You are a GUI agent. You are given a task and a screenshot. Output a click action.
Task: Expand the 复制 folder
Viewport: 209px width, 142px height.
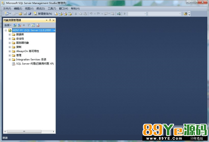pyautogui.click(x=10, y=47)
